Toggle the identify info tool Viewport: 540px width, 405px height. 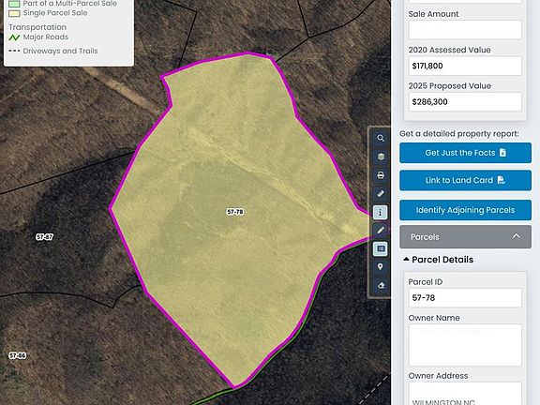[x=381, y=212]
